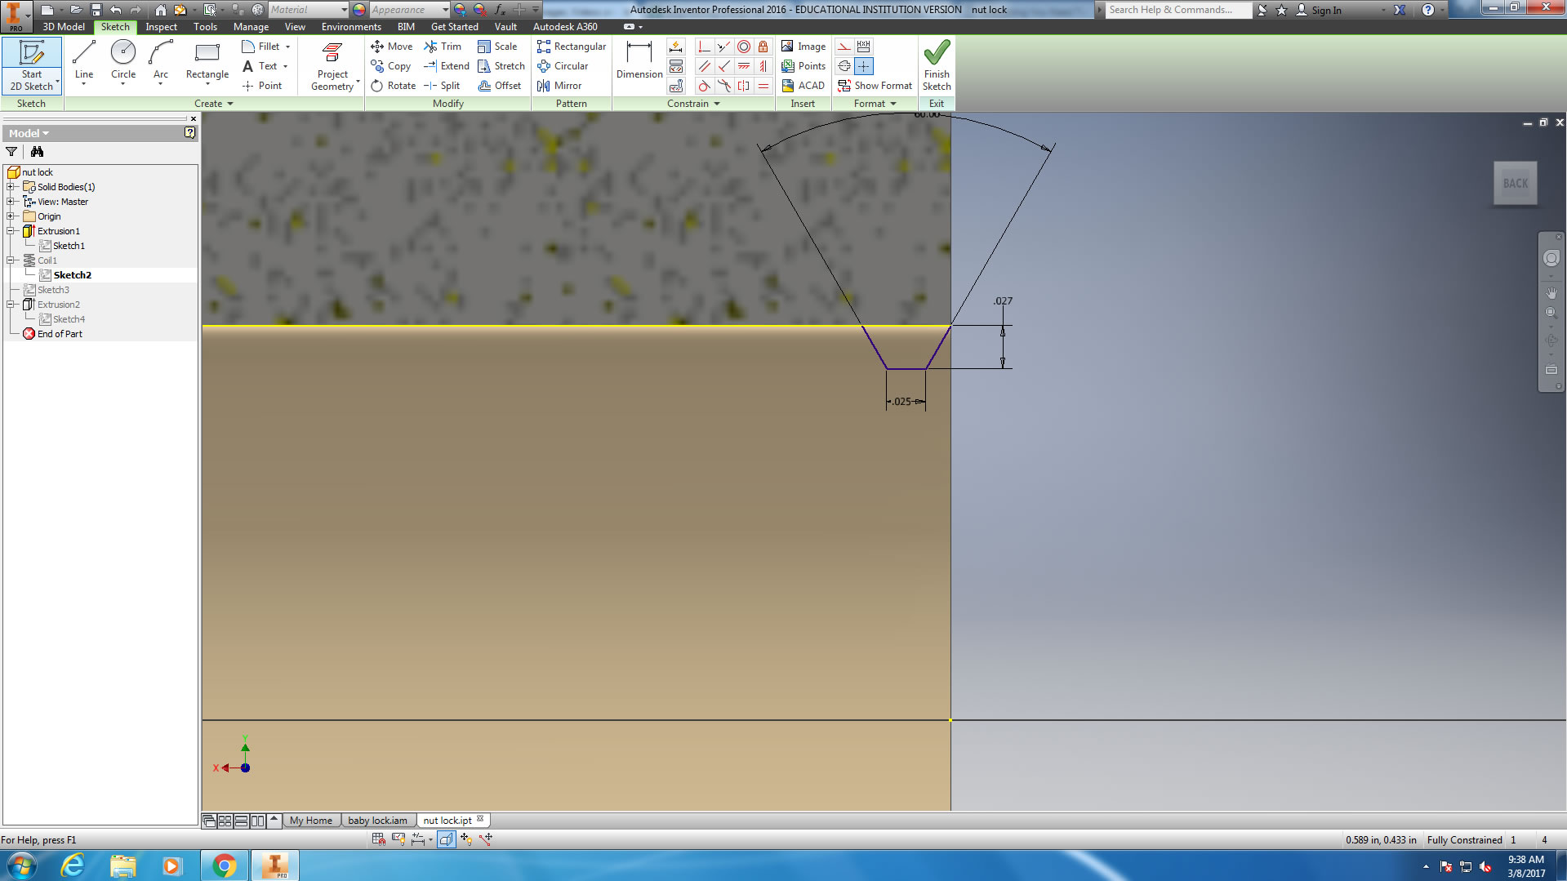The height and width of the screenshot is (881, 1567).
Task: Open the Manage ribbon tab
Action: click(251, 27)
